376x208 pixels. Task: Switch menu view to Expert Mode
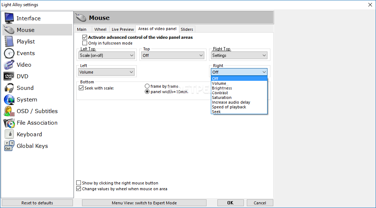click(x=144, y=203)
